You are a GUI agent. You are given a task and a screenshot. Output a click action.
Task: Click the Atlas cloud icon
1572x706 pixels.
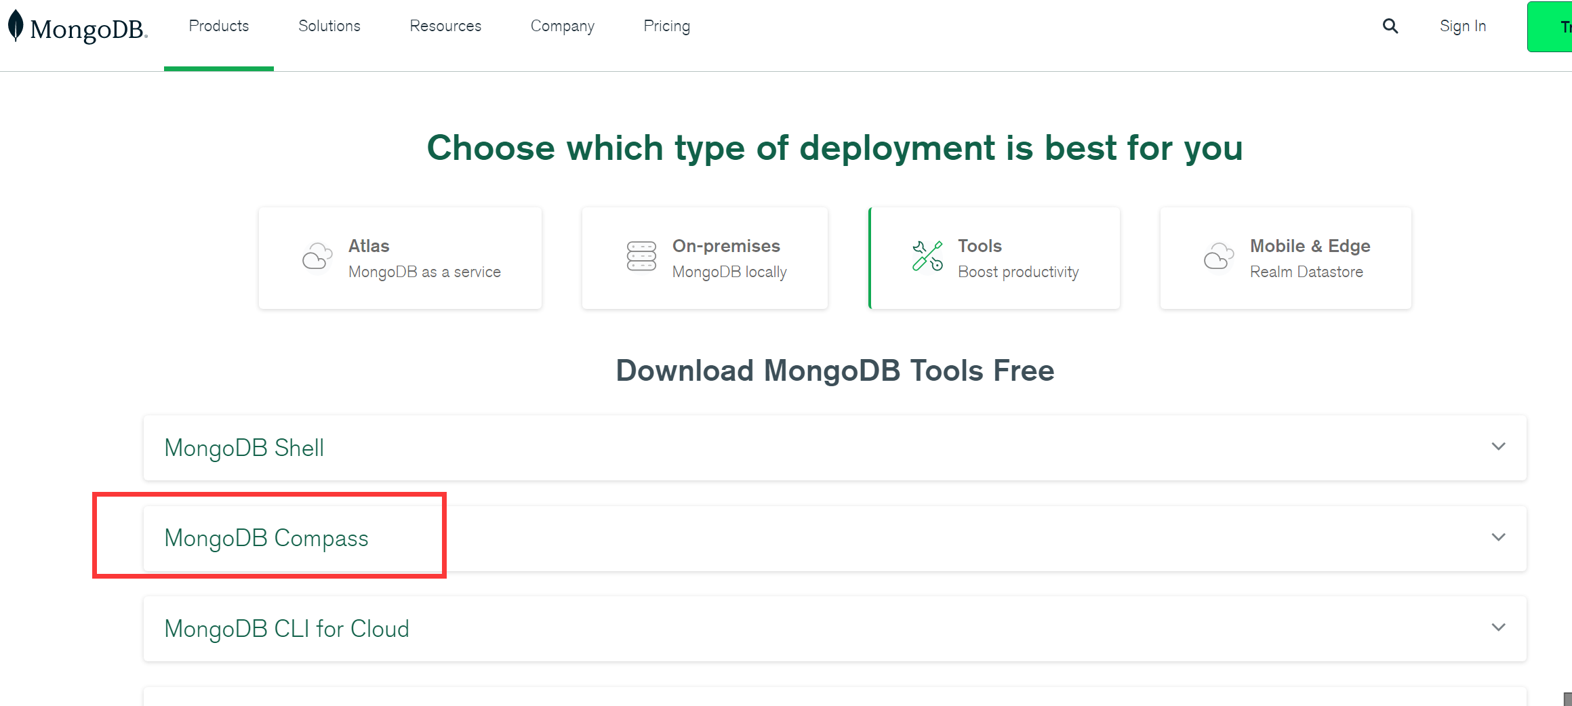(317, 257)
